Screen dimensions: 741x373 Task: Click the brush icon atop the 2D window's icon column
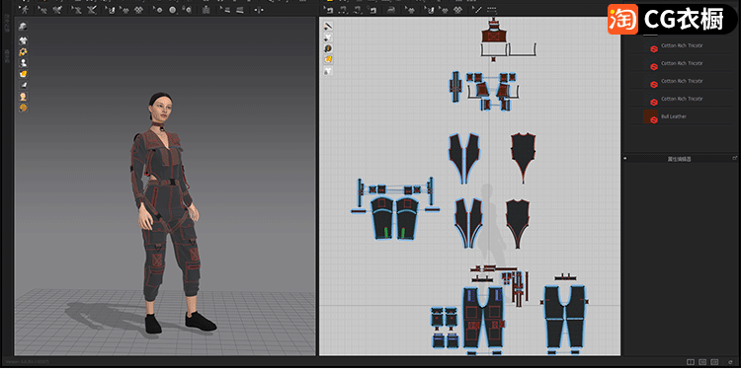tap(327, 27)
